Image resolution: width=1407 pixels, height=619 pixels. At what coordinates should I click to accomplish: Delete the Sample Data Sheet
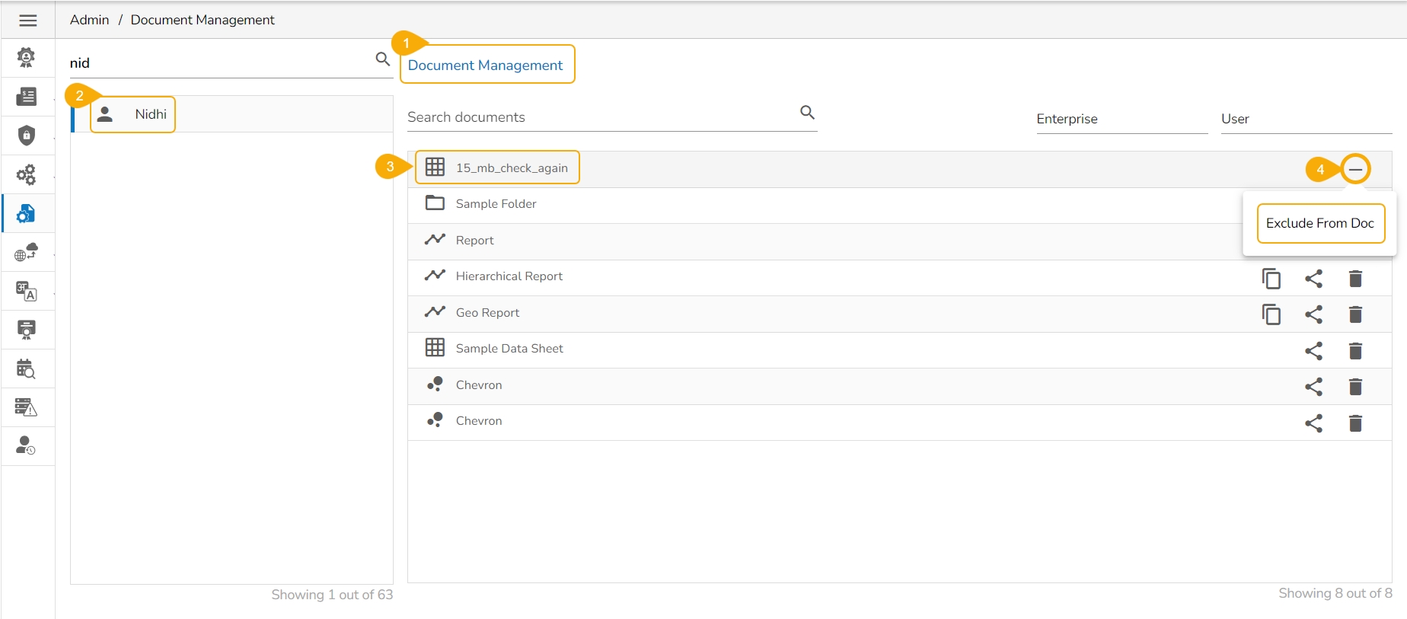click(x=1355, y=351)
